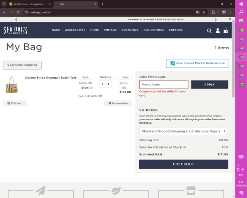Click the muted volume speaker icon in tray
This screenshot has height=198, width=247.
pyautogui.click(x=243, y=169)
